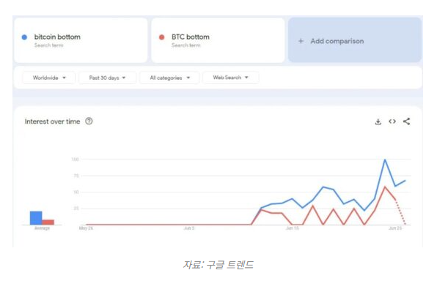Open the Interest over time help icon
Image resolution: width=448 pixels, height=281 pixels.
click(89, 121)
